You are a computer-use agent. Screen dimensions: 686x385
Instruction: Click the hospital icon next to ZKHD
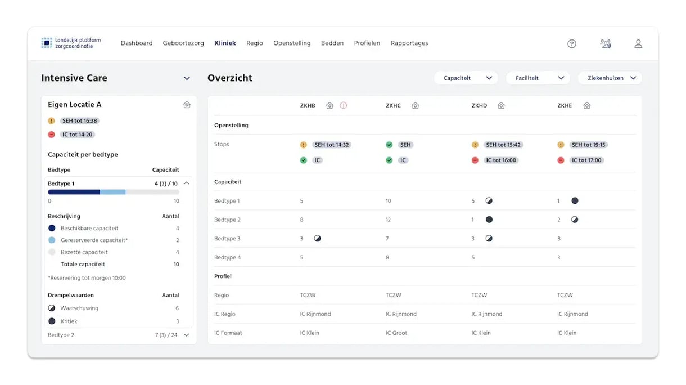click(501, 106)
